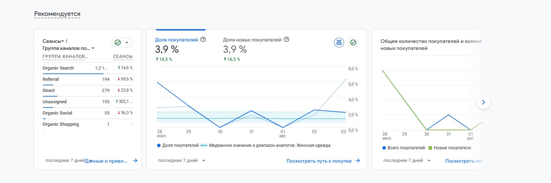Click the 8,0 % axis label
This screenshot has height=183, width=551.
(353, 69)
